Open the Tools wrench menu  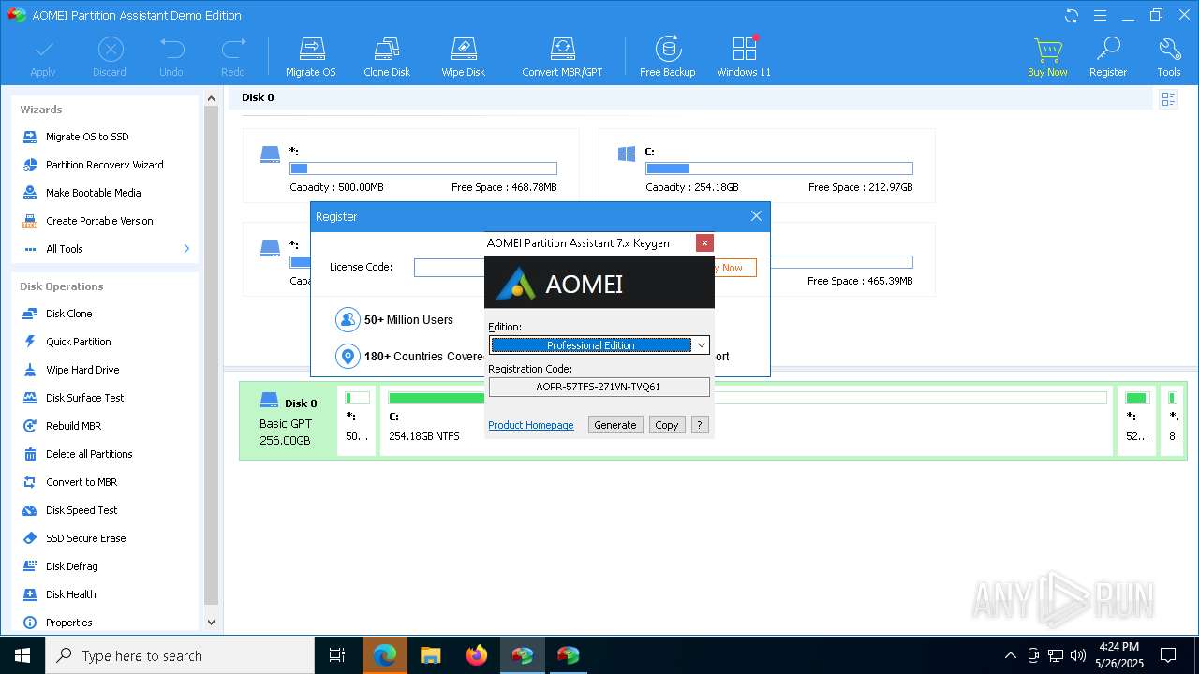point(1169,57)
